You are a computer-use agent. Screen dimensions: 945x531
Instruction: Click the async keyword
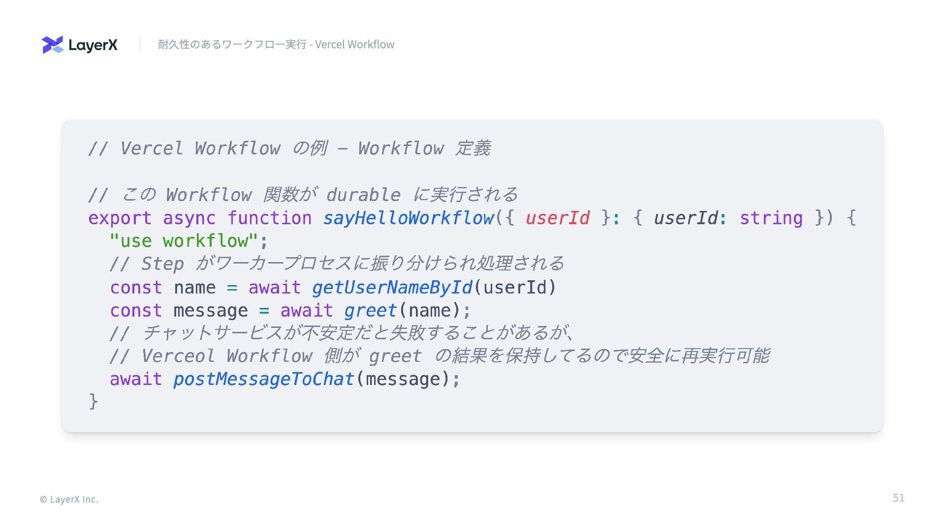coord(189,218)
